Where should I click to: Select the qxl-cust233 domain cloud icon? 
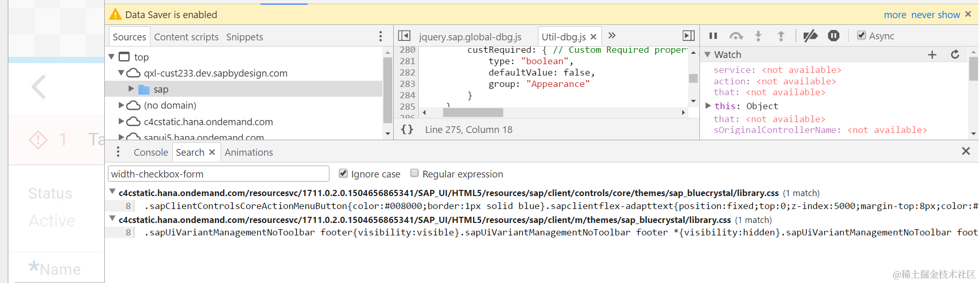(134, 73)
